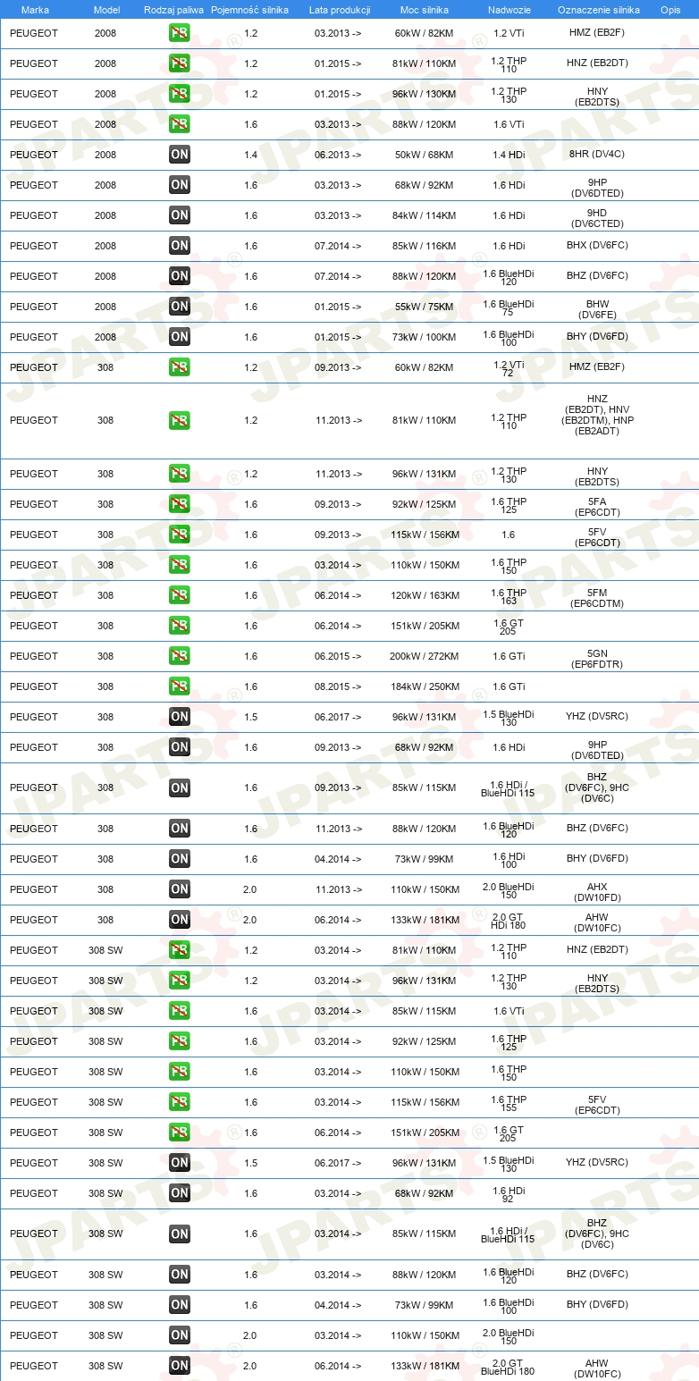Click the body type 1.4 HDi

coord(509,155)
